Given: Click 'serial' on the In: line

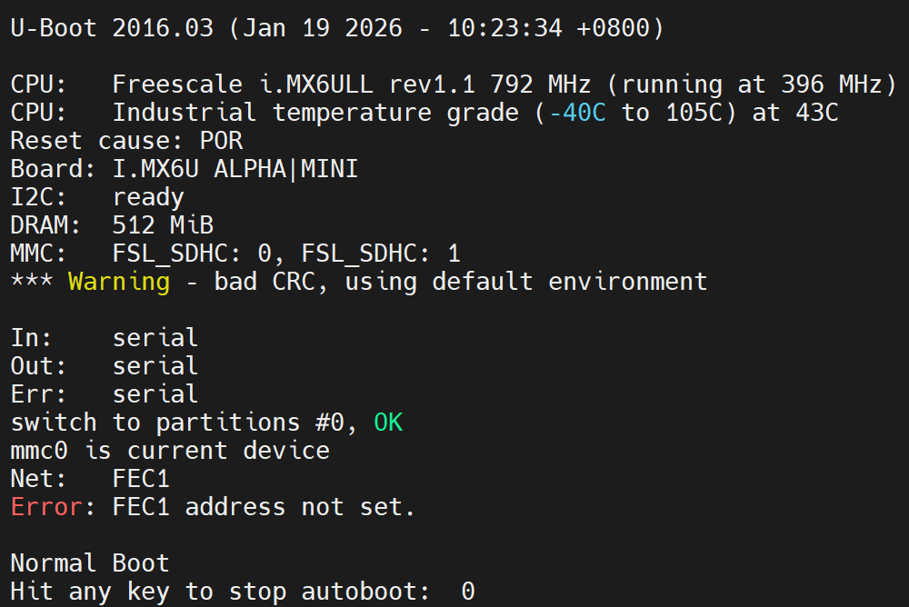Looking at the screenshot, I should [155, 338].
